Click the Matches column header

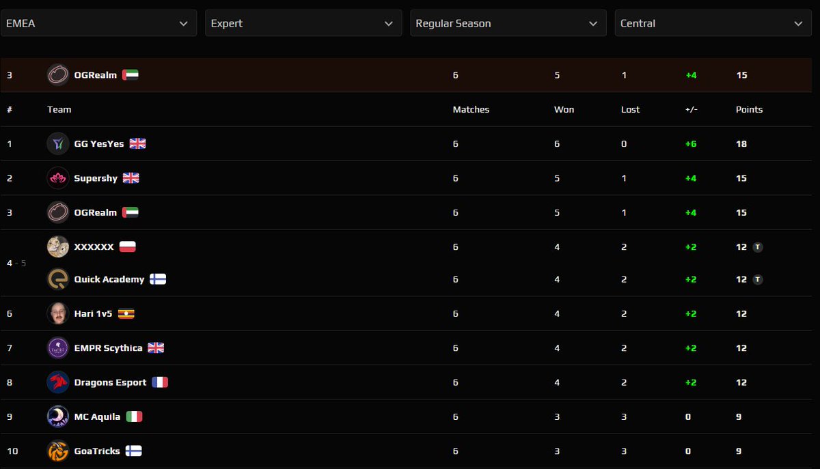pyautogui.click(x=471, y=109)
